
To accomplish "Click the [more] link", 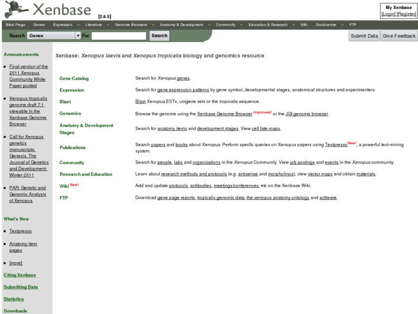I will click(x=16, y=263).
